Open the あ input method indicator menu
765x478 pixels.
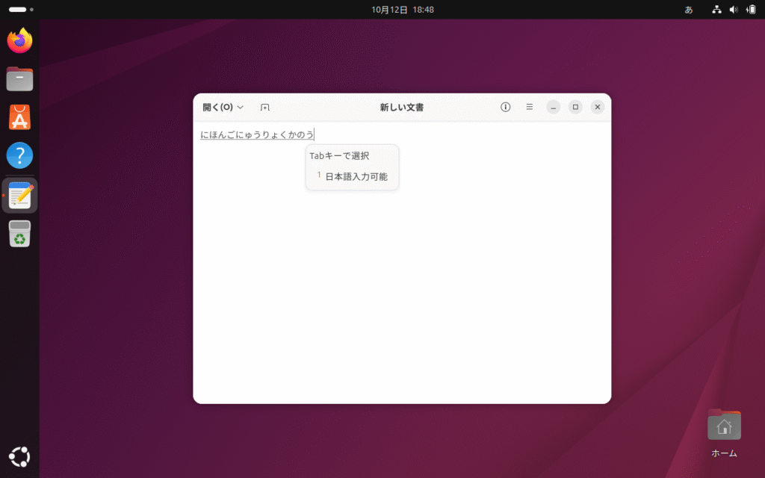click(689, 10)
